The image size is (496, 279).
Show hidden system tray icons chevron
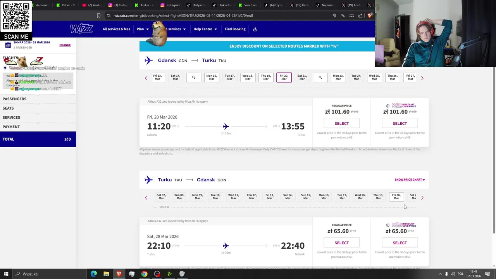440,274
